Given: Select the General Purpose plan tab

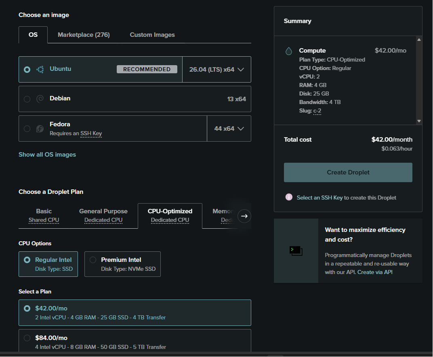Looking at the screenshot, I should tap(103, 216).
